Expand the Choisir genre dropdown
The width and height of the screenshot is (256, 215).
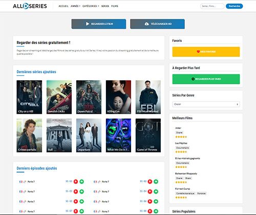[206, 104]
